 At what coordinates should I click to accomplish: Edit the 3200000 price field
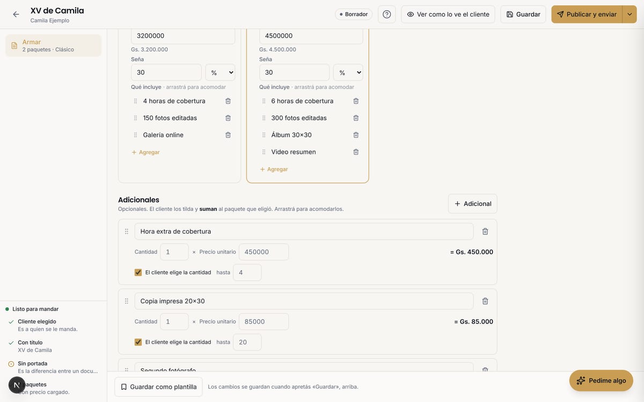click(183, 36)
